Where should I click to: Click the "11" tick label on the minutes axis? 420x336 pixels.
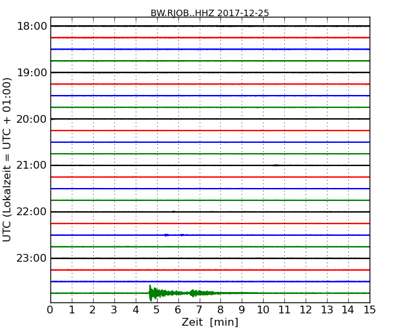click(x=284, y=310)
